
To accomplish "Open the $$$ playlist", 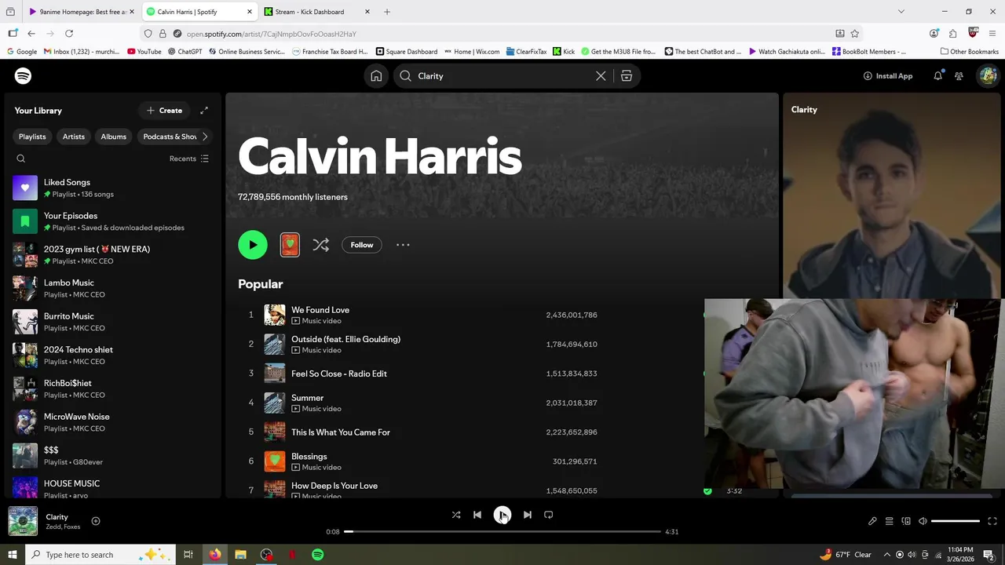I will click(112, 456).
